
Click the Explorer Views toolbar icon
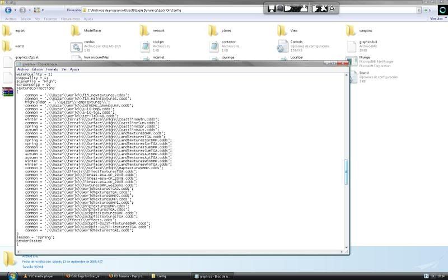click(37, 10)
